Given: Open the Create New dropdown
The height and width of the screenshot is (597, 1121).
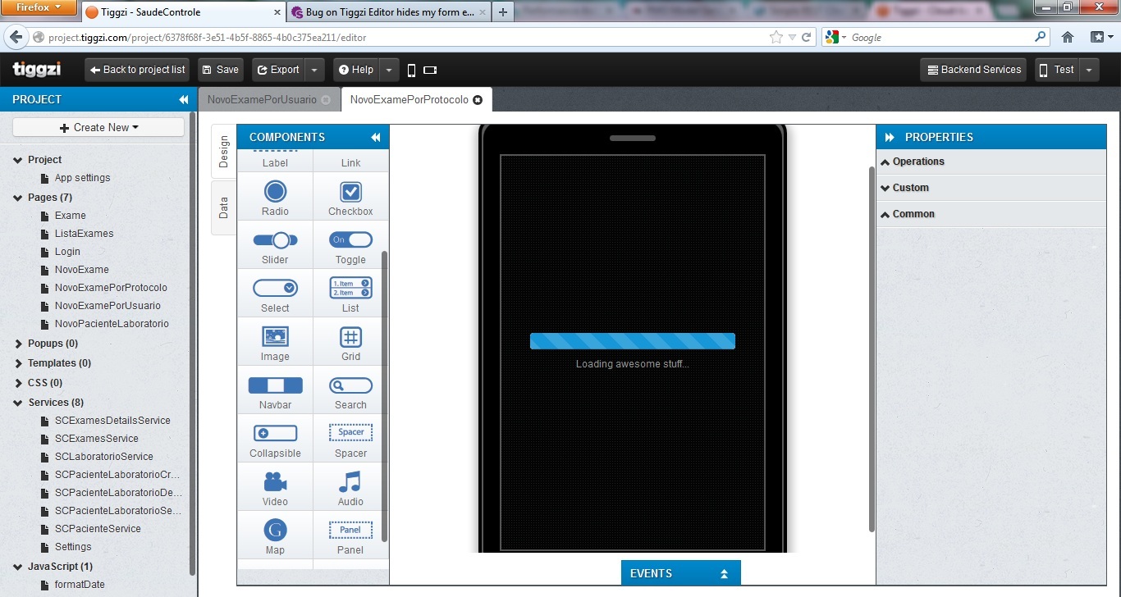Looking at the screenshot, I should (98, 127).
